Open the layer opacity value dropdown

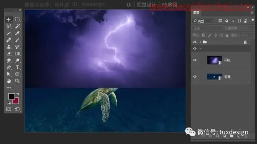click(x=246, y=28)
